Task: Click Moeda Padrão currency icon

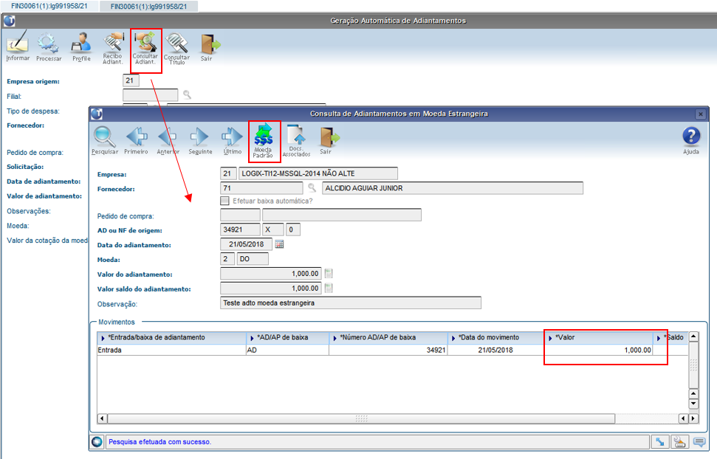Action: 264,141
